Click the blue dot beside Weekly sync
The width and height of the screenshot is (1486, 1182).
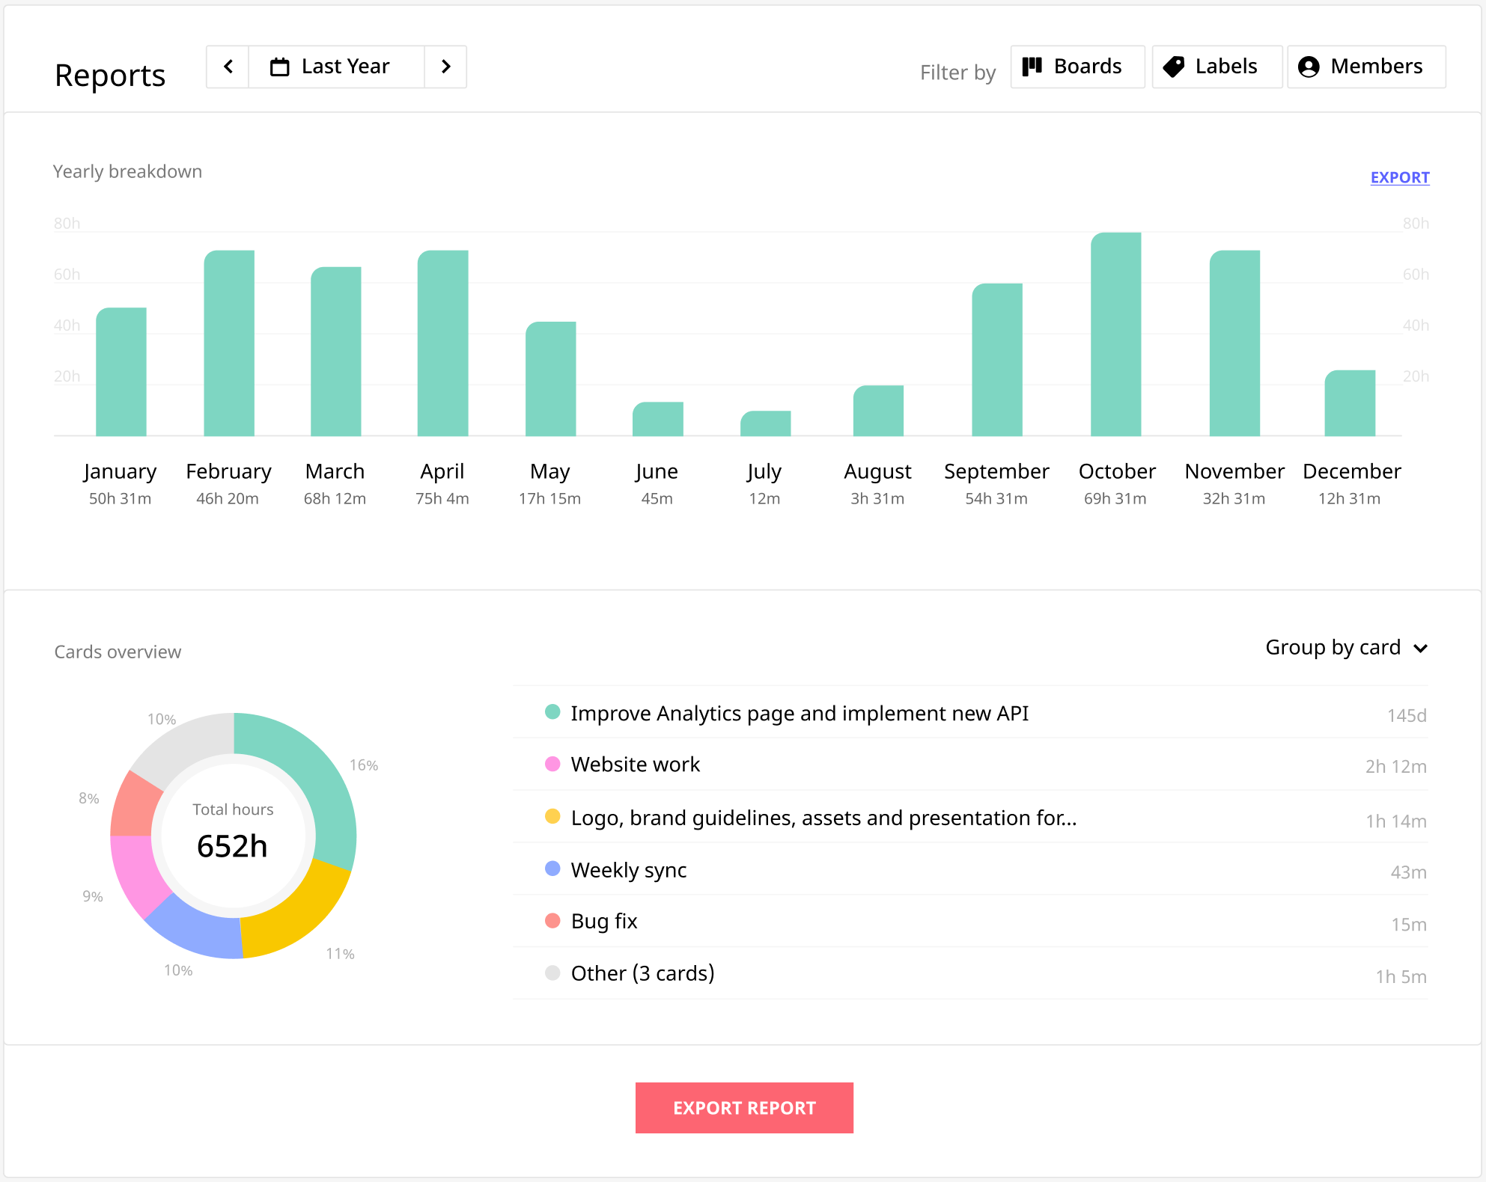pos(552,869)
